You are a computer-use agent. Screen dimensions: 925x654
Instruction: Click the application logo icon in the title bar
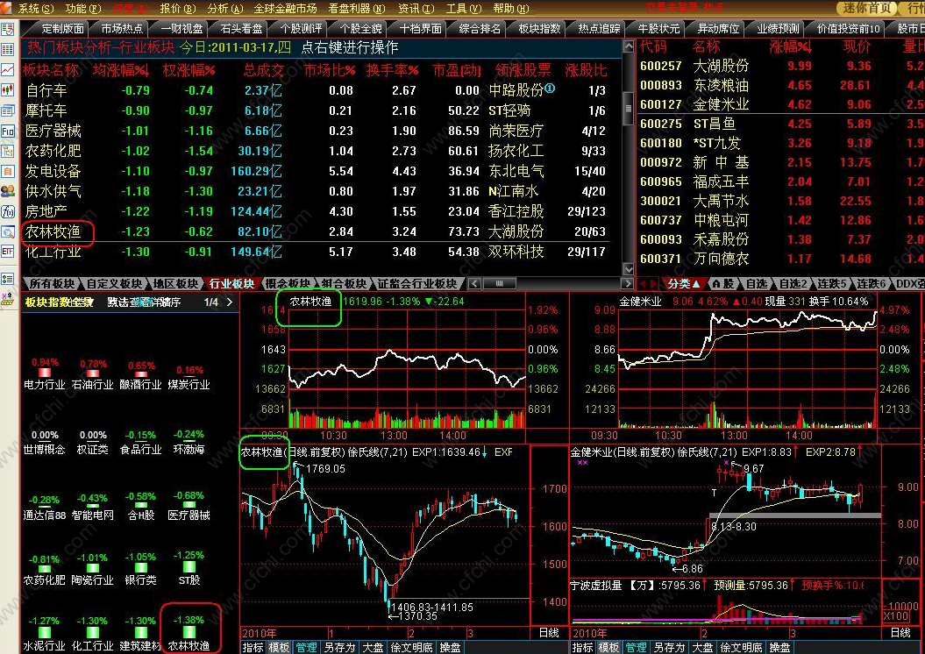[x=6, y=8]
